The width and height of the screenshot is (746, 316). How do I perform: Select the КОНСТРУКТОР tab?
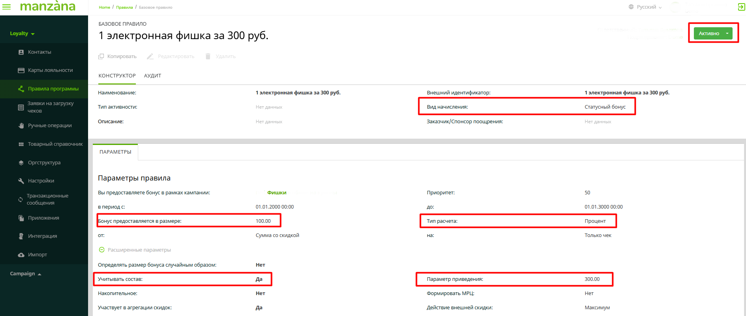pyautogui.click(x=117, y=76)
